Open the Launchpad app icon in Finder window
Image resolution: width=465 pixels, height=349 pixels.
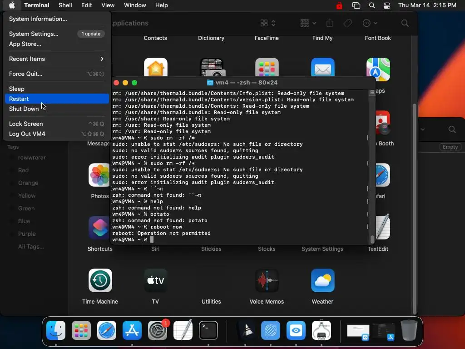click(x=267, y=67)
